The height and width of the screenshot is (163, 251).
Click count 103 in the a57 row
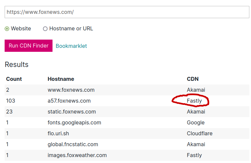(x=11, y=101)
